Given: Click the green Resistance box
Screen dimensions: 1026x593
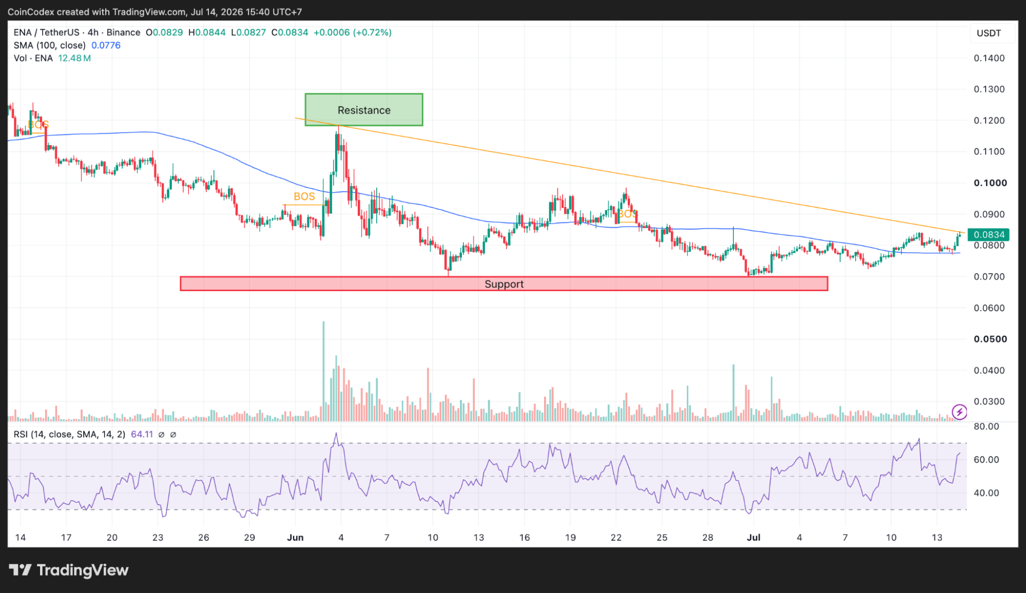Looking at the screenshot, I should 364,110.
